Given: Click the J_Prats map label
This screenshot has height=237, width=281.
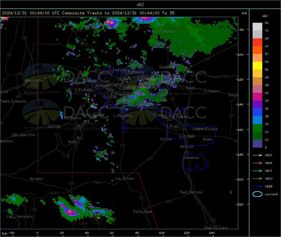Looking at the screenshot, I should 173,126.
